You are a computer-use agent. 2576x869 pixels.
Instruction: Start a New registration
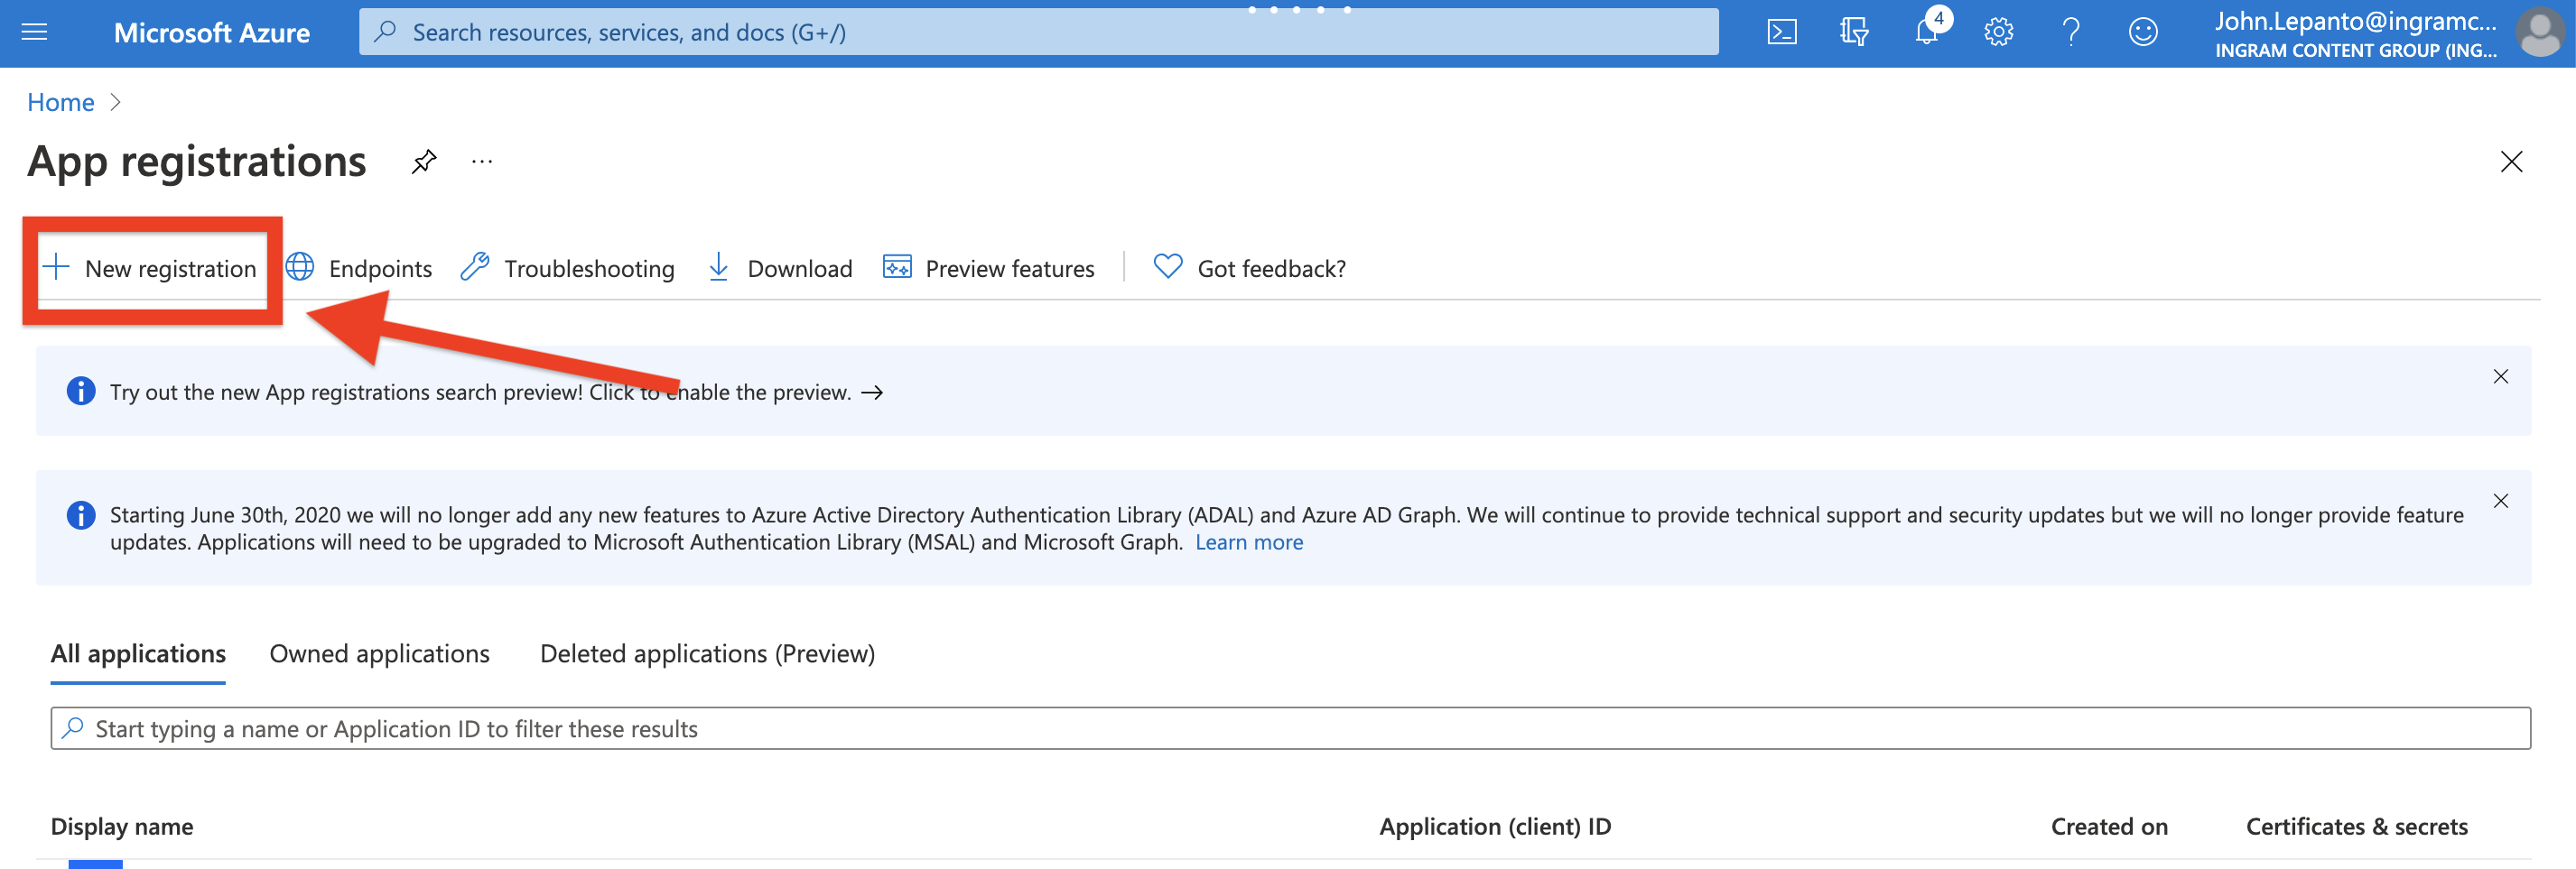pyautogui.click(x=151, y=268)
